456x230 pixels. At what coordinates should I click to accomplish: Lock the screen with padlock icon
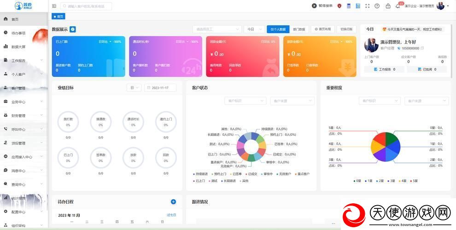click(388, 6)
